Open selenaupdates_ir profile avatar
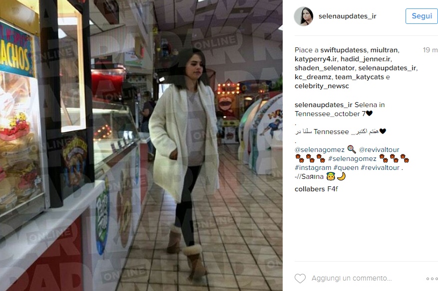The image size is (438, 291). click(304, 16)
